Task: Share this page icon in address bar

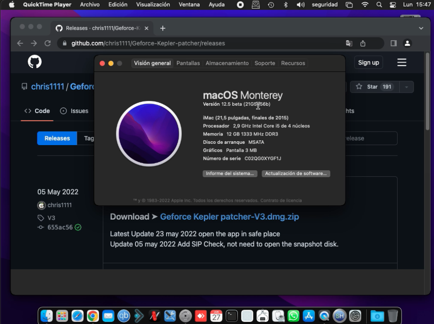Action: click(363, 43)
